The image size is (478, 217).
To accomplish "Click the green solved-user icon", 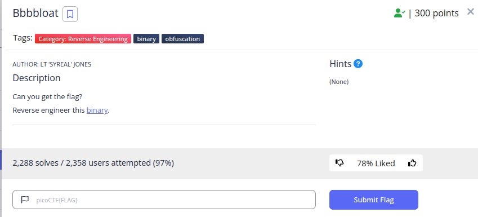I will [x=399, y=13].
